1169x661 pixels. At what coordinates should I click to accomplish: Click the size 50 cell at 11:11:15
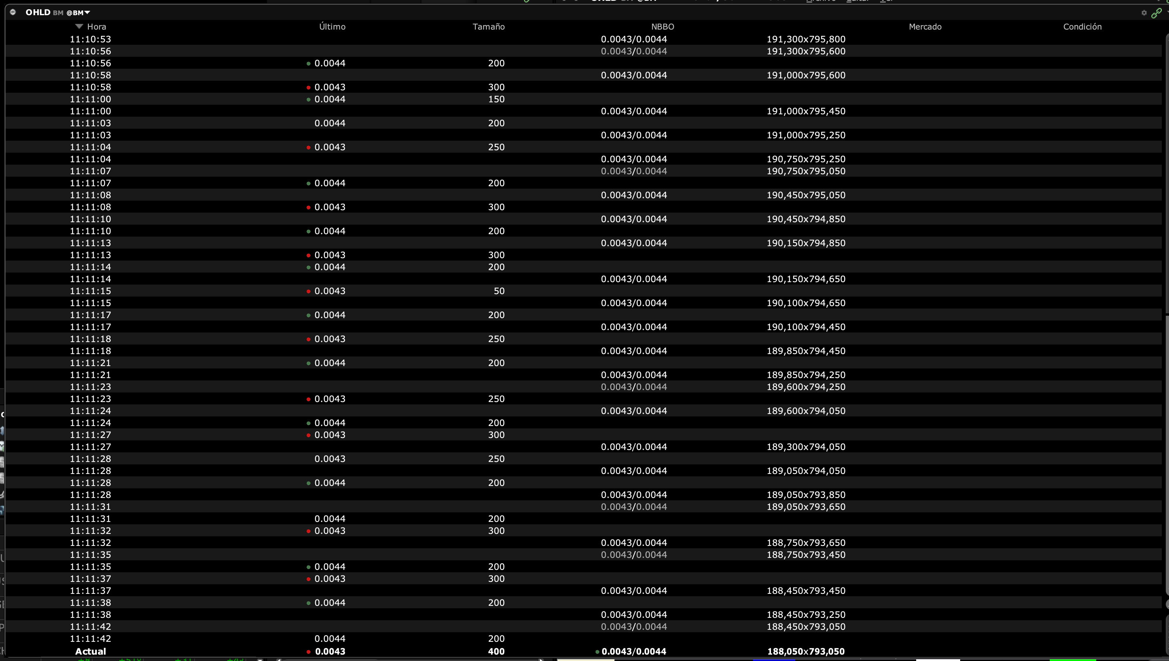499,291
